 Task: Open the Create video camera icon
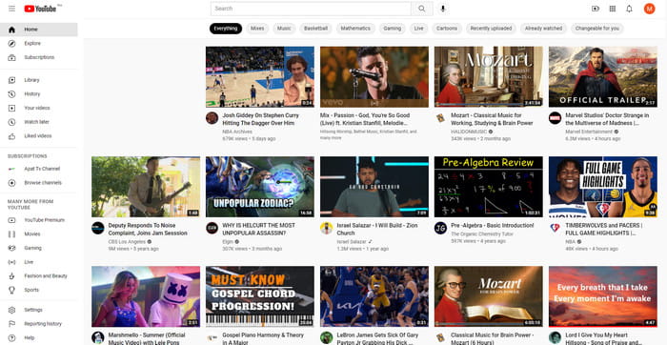[x=596, y=9]
